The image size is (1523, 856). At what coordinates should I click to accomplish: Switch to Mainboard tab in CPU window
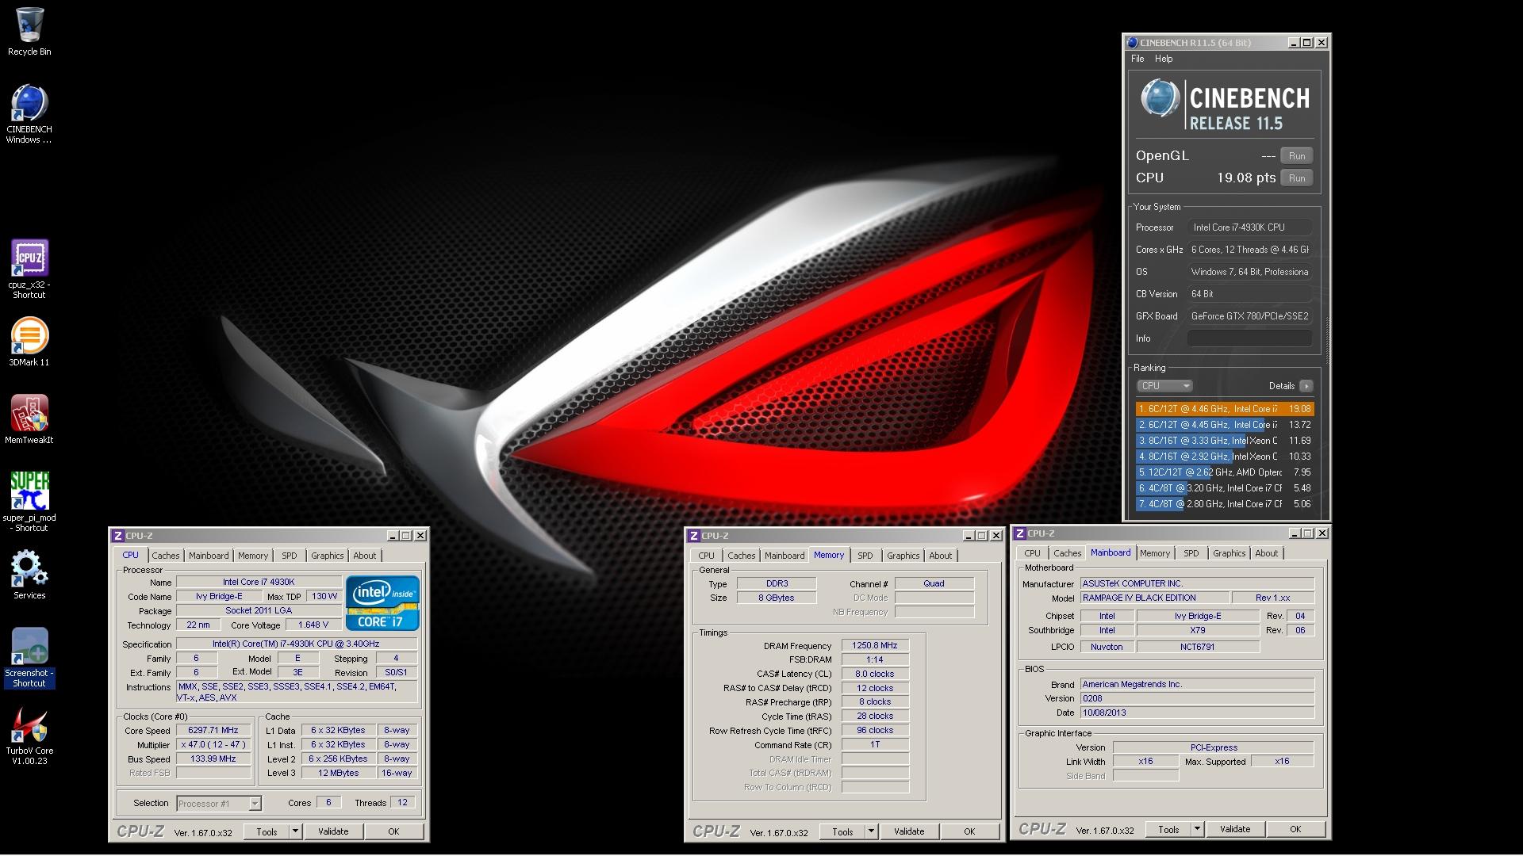click(x=209, y=556)
